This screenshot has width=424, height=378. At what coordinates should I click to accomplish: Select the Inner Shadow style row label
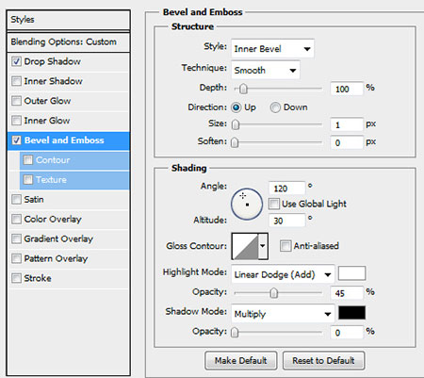(53, 81)
